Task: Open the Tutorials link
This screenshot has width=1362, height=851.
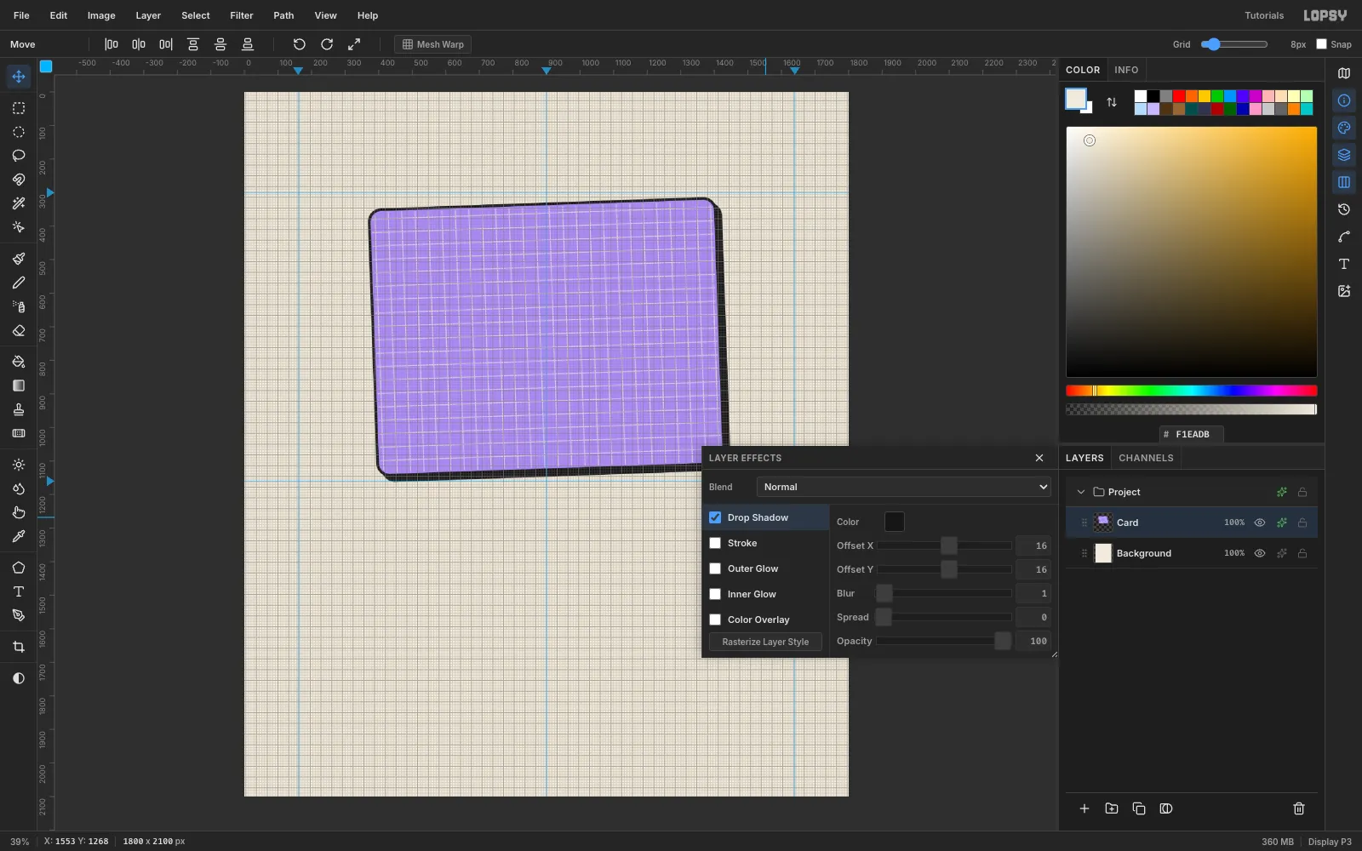Action: click(x=1264, y=15)
